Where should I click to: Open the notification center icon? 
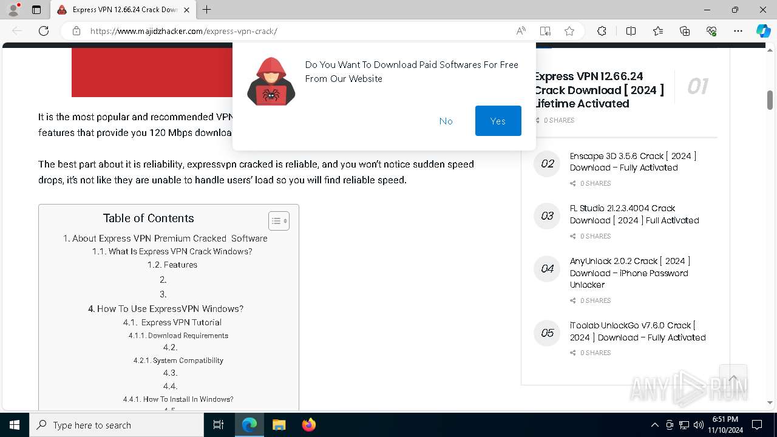pyautogui.click(x=757, y=425)
